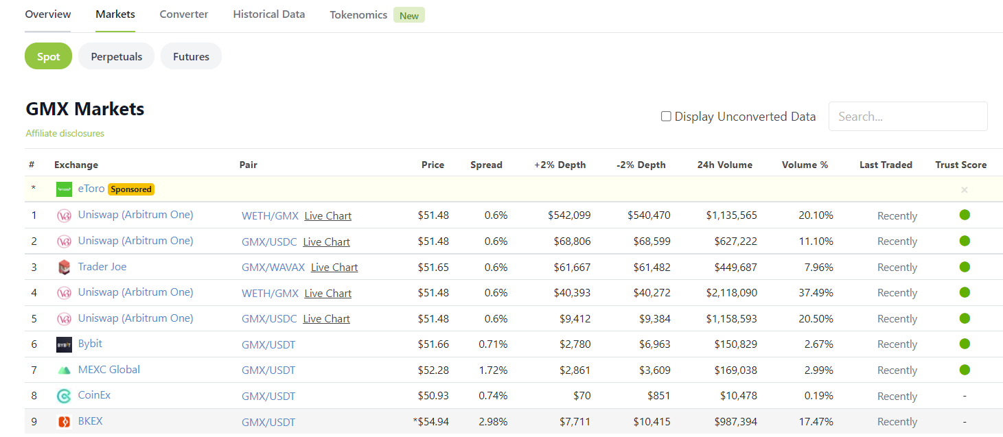Open the Tokenomics tab
This screenshot has height=437, width=1003.
coord(358,14)
